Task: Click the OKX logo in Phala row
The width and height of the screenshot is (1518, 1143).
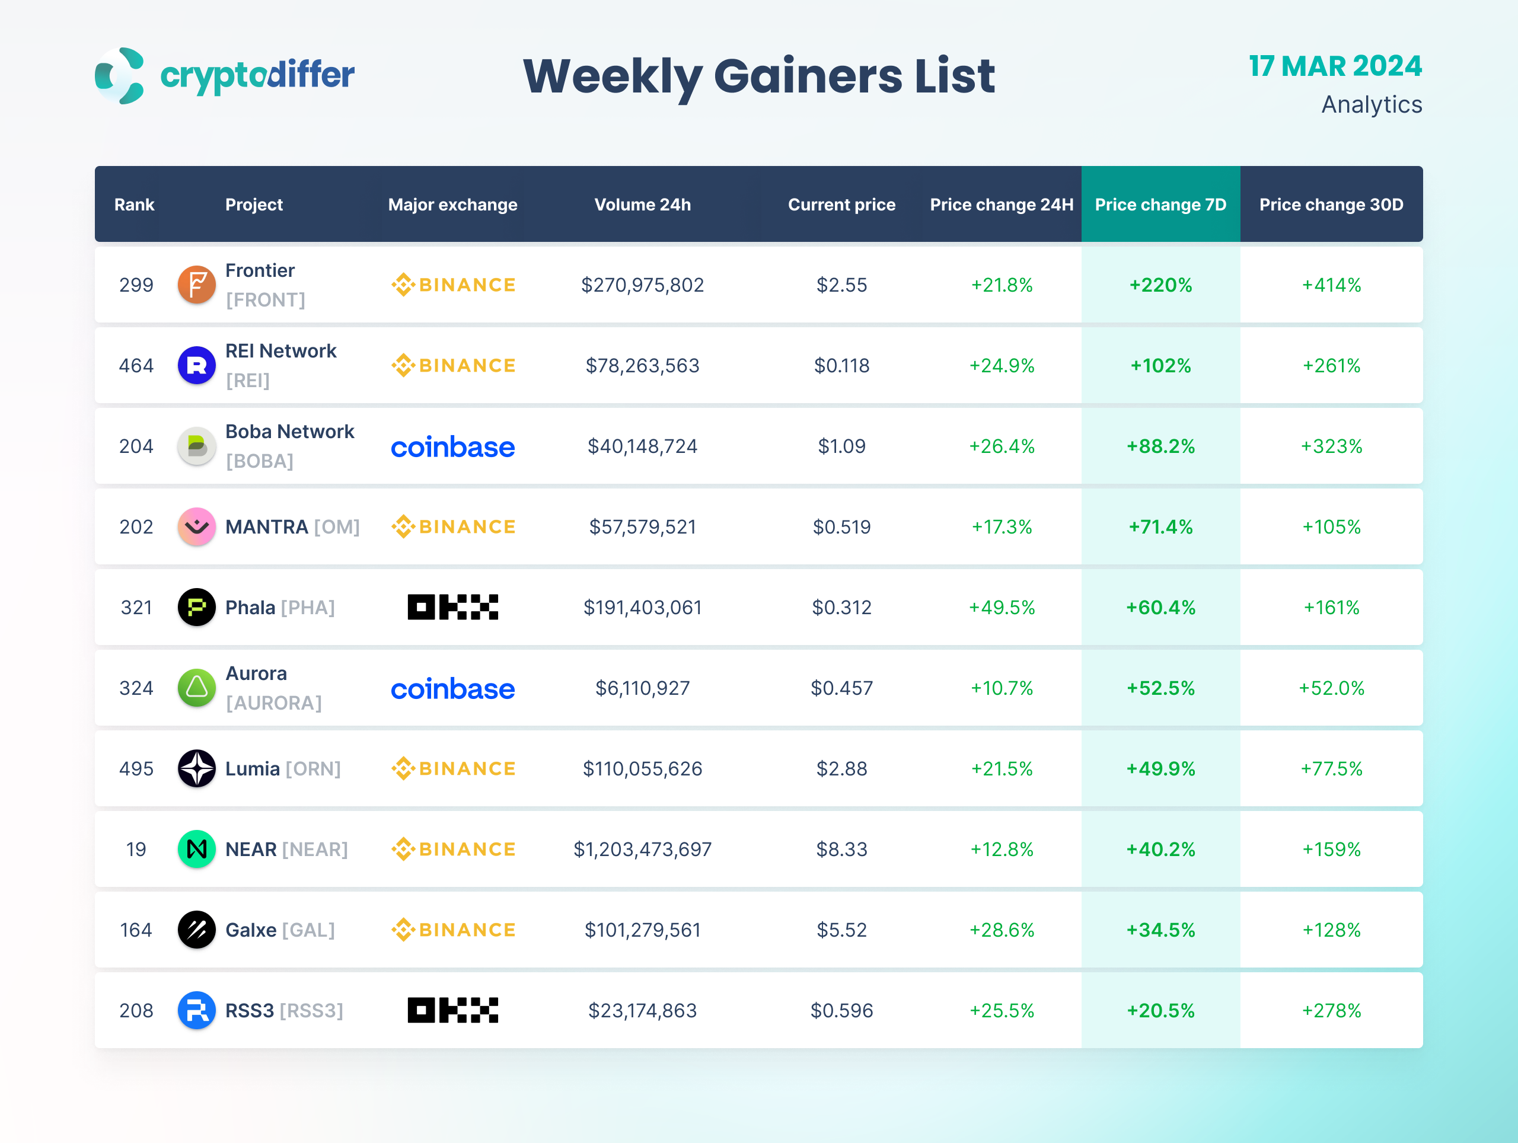Action: click(x=453, y=607)
